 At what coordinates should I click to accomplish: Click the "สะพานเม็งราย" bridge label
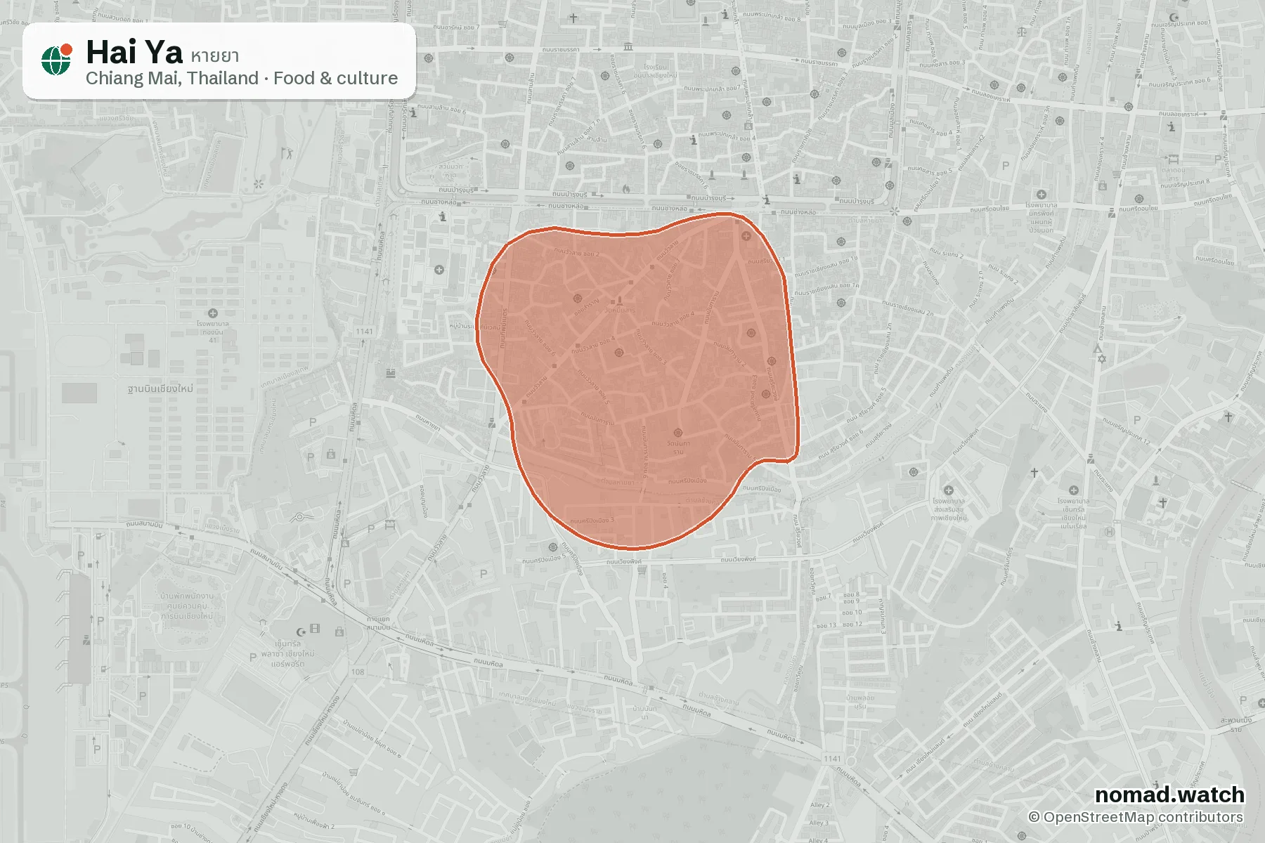tap(1235, 724)
